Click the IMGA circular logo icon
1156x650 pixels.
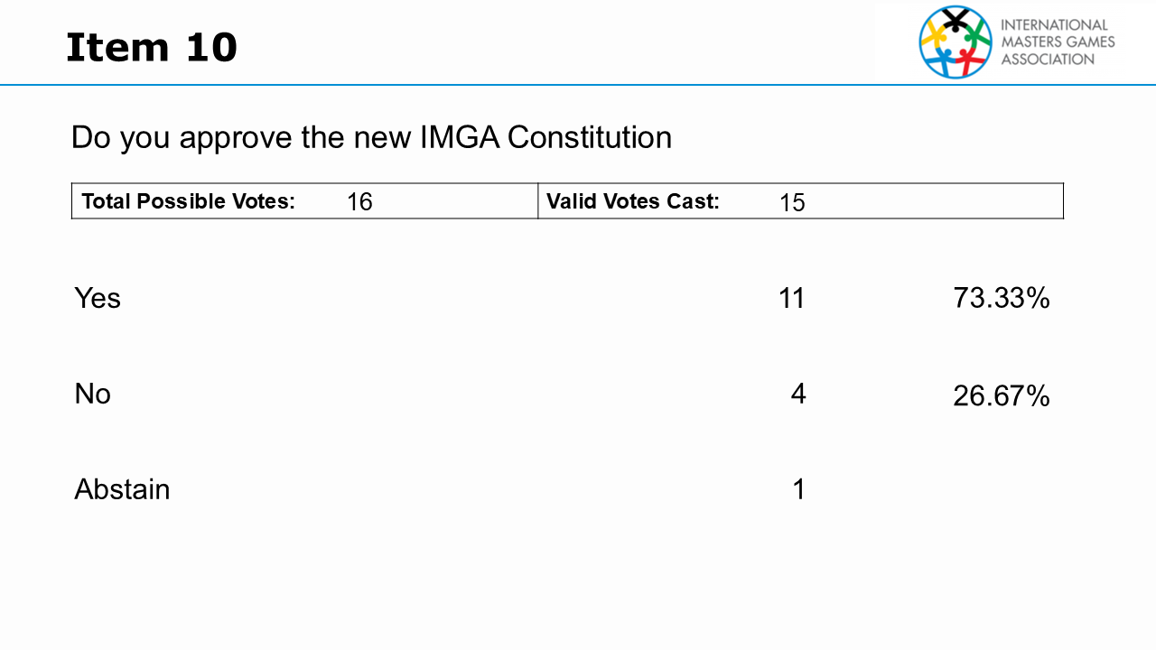(x=956, y=42)
